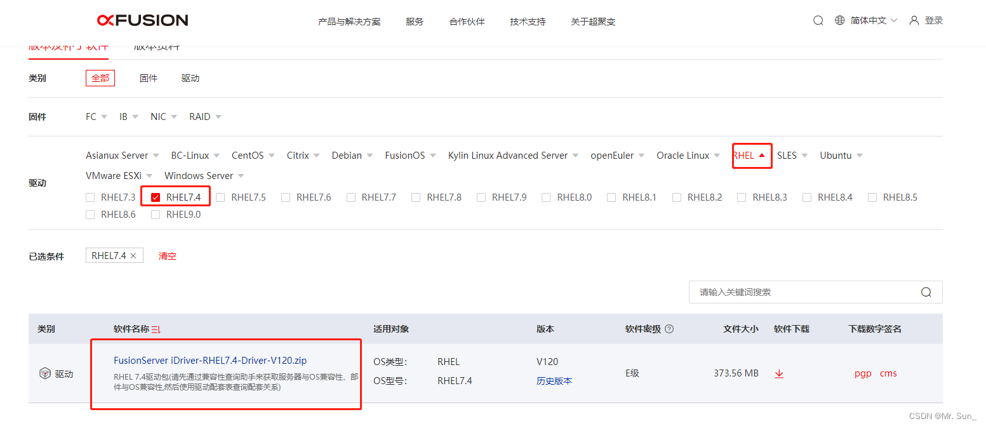Select the 全部 category filter
This screenshot has width=986, height=426.
click(100, 78)
